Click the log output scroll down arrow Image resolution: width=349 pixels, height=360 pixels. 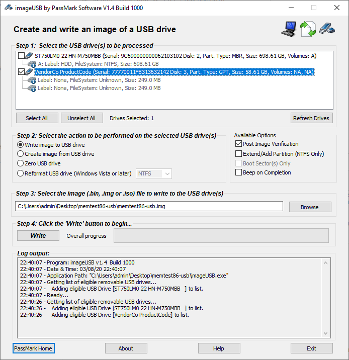click(x=325, y=333)
